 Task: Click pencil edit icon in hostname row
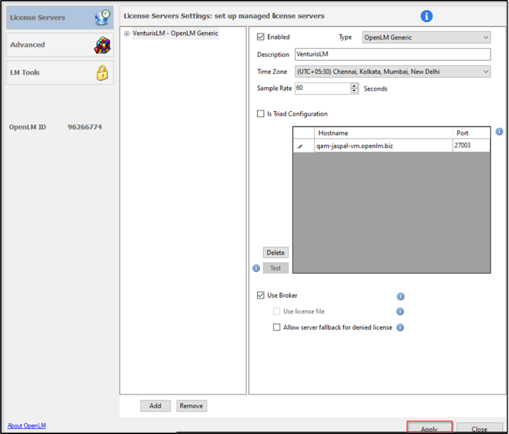pyautogui.click(x=300, y=146)
